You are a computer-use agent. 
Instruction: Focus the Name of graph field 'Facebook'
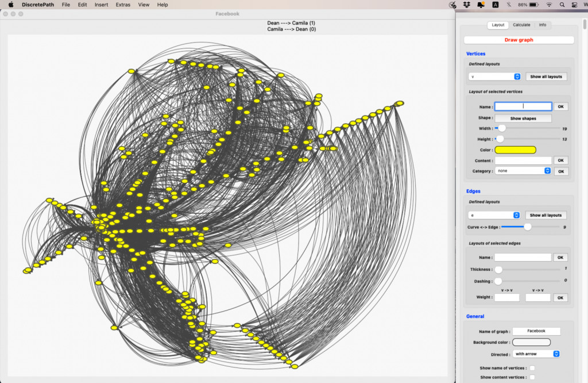[x=536, y=331]
